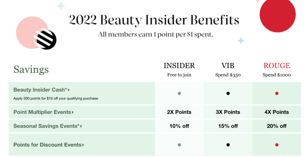The height and width of the screenshot is (157, 308).
Task: Select the INSIDER tier column header
Action: pos(179,66)
